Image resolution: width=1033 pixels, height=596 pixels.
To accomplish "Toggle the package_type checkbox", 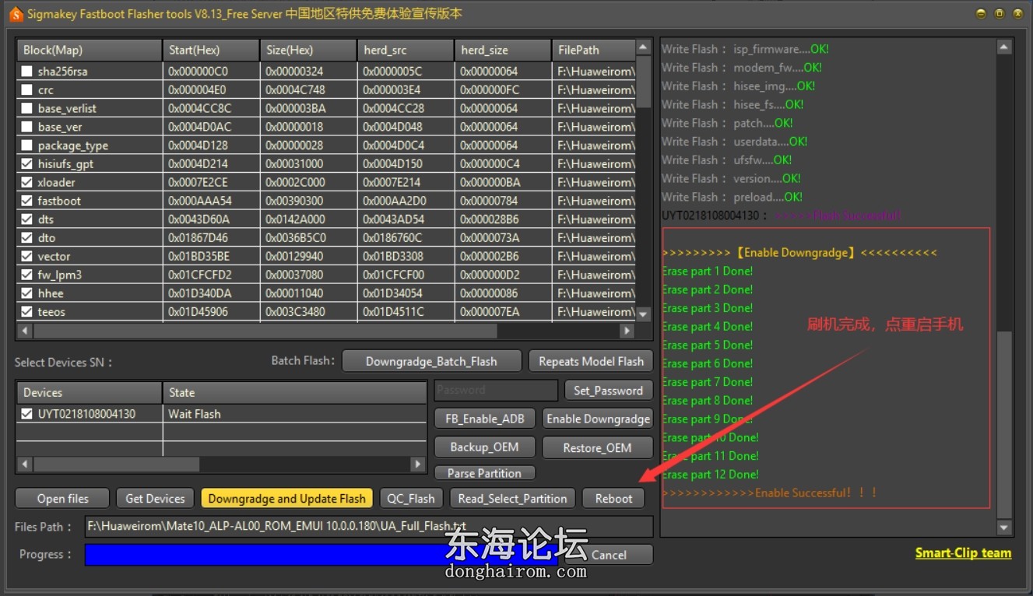I will [27, 145].
